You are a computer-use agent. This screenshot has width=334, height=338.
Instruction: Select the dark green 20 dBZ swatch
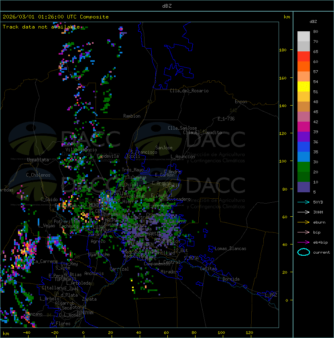pyautogui.click(x=303, y=177)
